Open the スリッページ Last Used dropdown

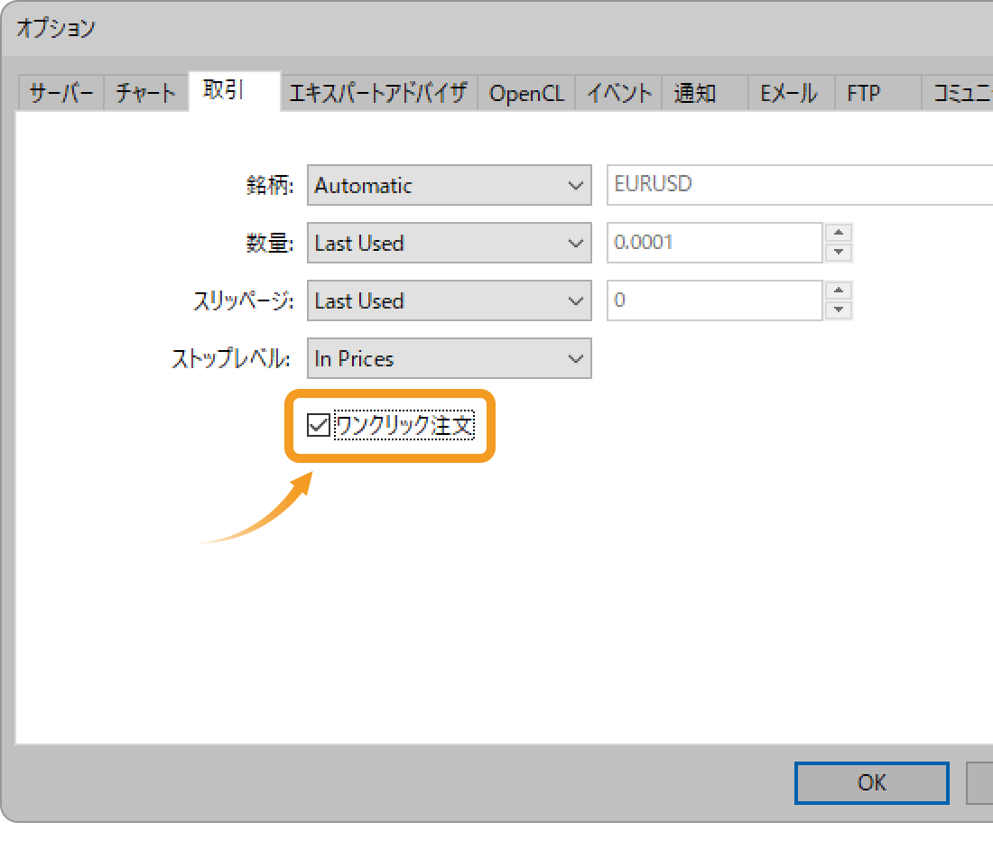pyautogui.click(x=449, y=300)
